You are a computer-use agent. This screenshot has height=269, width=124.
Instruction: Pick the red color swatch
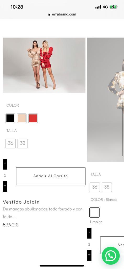(33, 118)
